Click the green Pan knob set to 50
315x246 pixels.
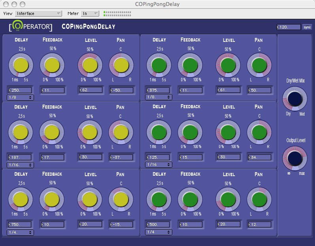coord(259,65)
